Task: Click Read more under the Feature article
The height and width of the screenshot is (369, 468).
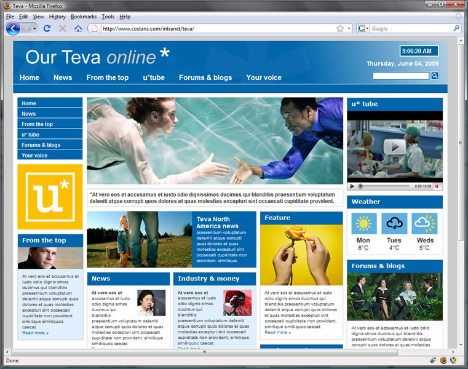Action: pos(277,332)
